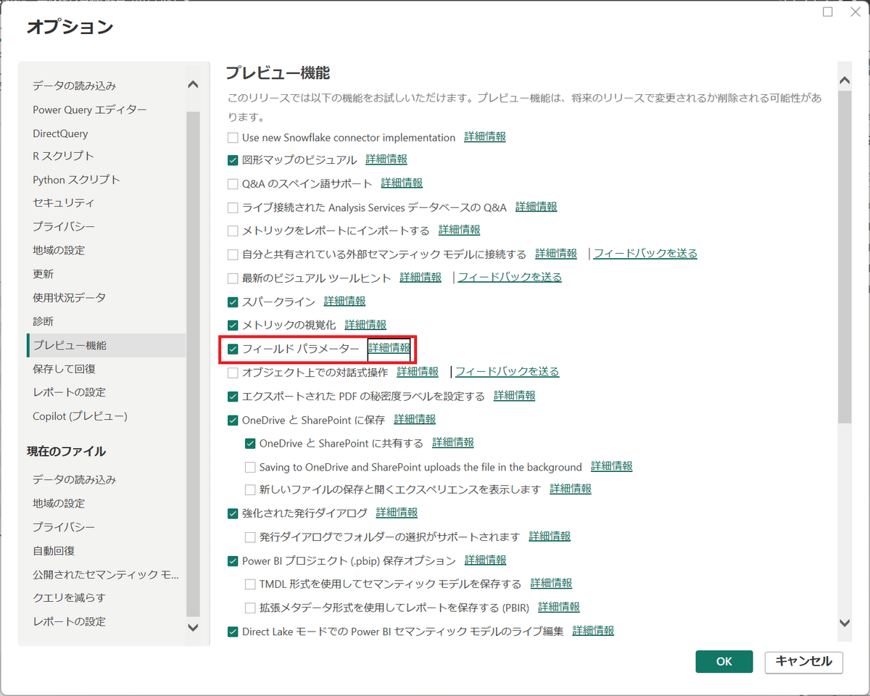Screen dimensions: 870x696
Task: Select プレビュー機能 sidebar item
Action: click(x=106, y=345)
